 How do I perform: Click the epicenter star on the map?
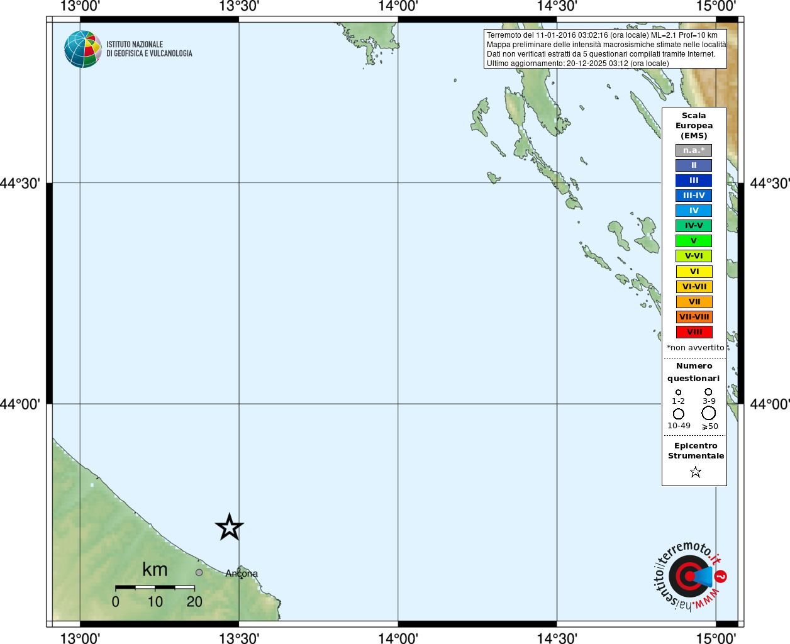[x=229, y=527]
